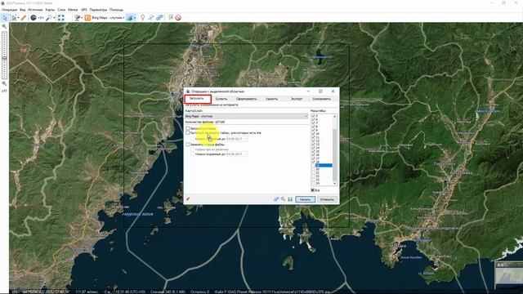This screenshot has height=294, width=523.
Task: Click the magnifier icon in dialog footer
Action: 283,199
